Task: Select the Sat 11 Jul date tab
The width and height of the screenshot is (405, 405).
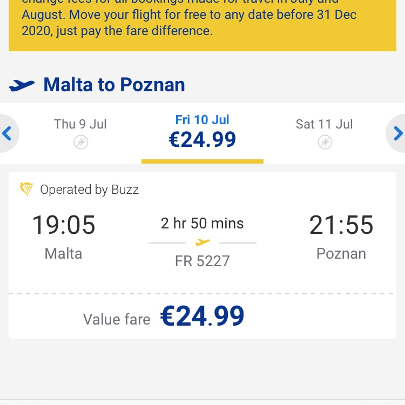Action: tap(325, 133)
